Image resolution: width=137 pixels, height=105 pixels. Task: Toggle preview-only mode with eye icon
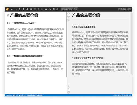coord(68,20)
